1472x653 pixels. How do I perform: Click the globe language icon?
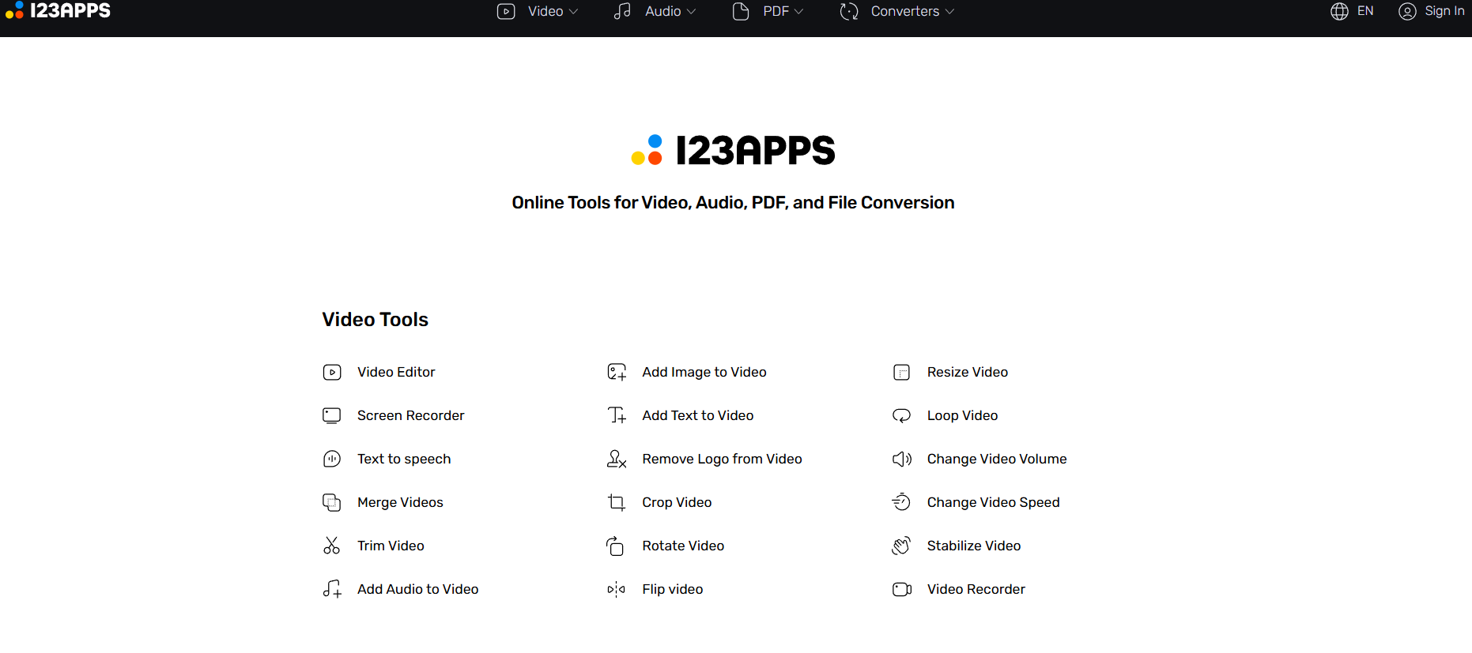click(1339, 11)
